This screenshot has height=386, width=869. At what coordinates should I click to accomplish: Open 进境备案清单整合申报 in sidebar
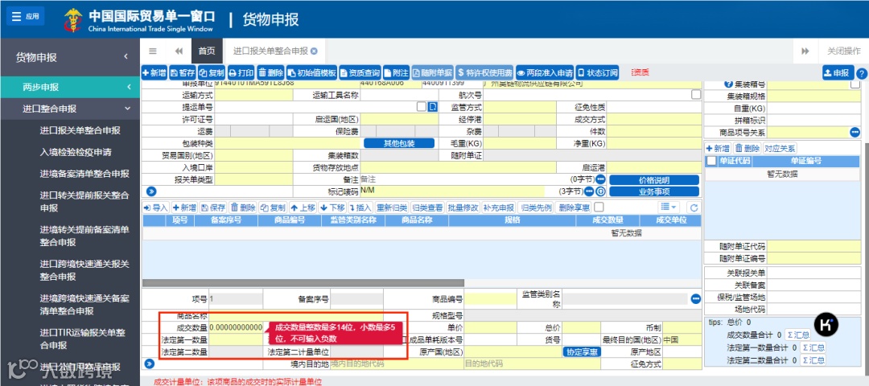click(84, 174)
